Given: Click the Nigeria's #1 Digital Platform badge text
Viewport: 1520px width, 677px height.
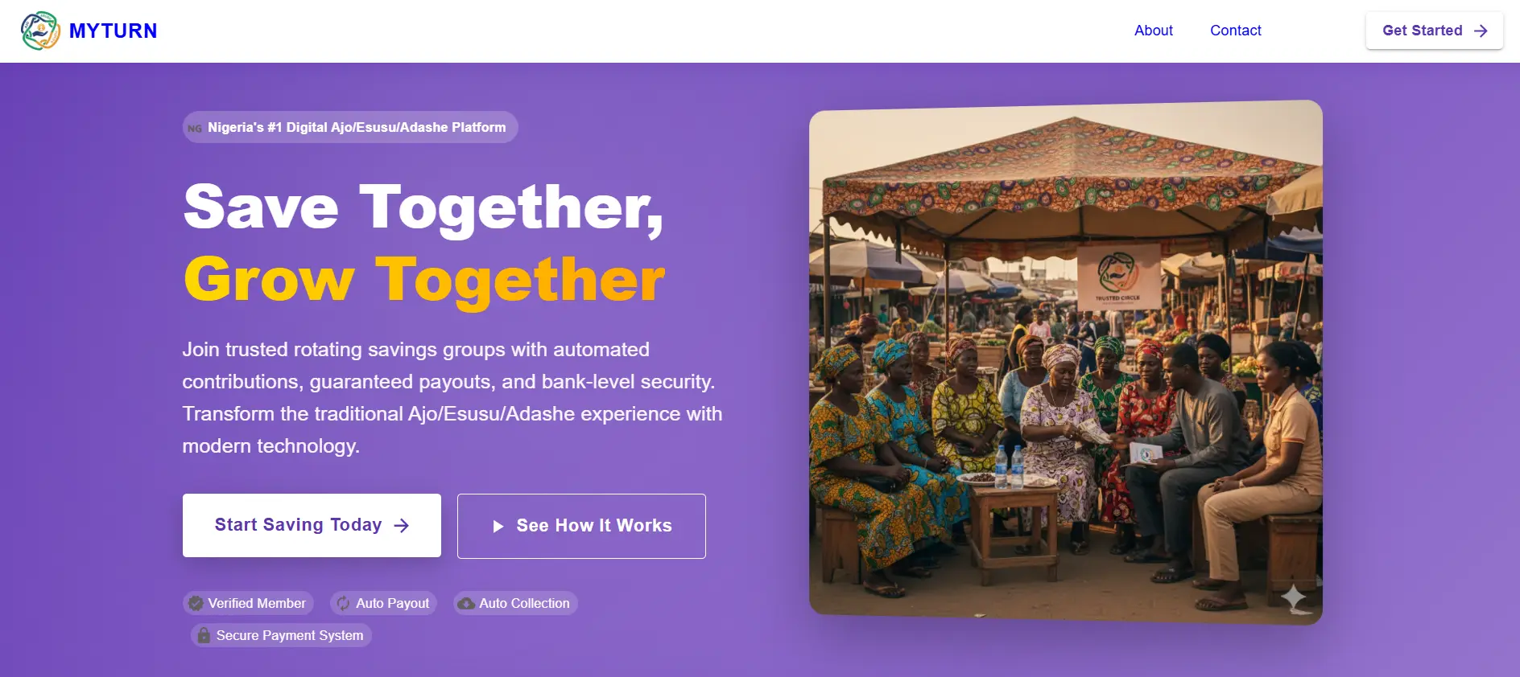Looking at the screenshot, I should 357,127.
